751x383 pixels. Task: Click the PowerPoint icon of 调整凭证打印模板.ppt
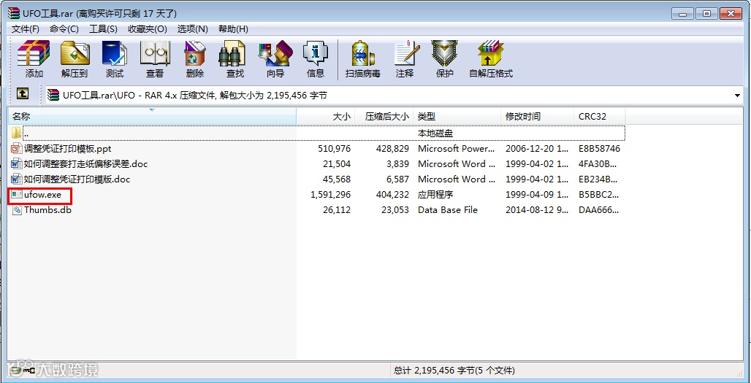[17, 149]
